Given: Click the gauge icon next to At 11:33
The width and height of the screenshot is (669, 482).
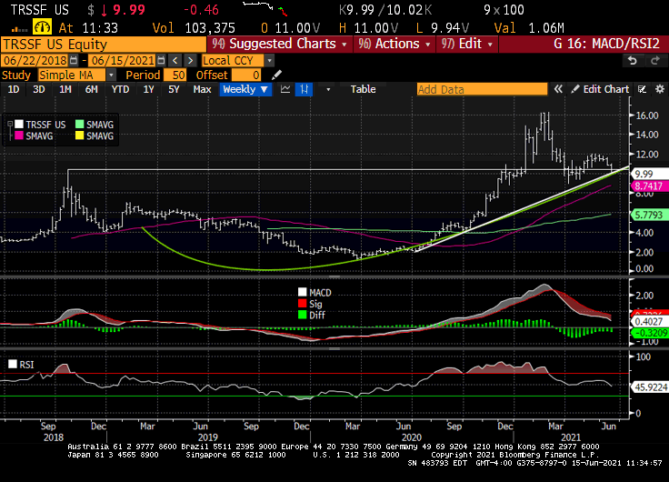Looking at the screenshot, I should click(x=42, y=27).
